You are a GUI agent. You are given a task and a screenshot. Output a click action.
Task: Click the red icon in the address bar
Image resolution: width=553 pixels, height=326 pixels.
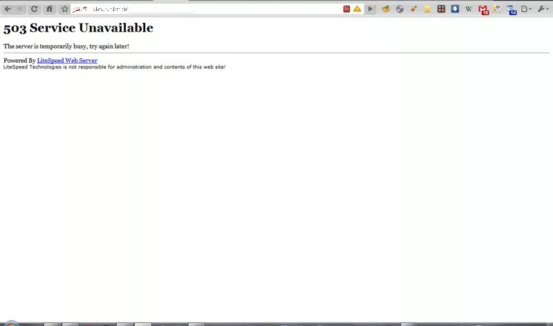346,9
